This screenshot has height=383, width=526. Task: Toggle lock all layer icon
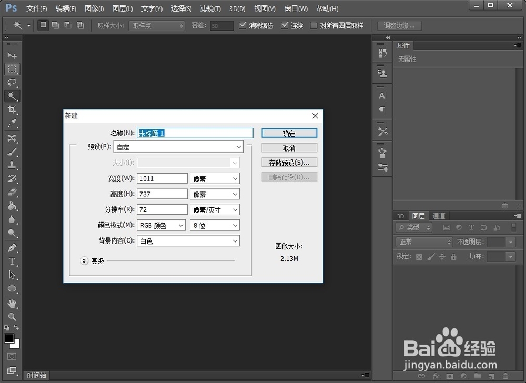point(453,257)
